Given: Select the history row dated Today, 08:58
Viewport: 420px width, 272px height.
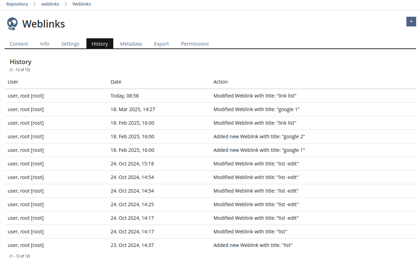Looking at the screenshot, I should tap(125, 96).
